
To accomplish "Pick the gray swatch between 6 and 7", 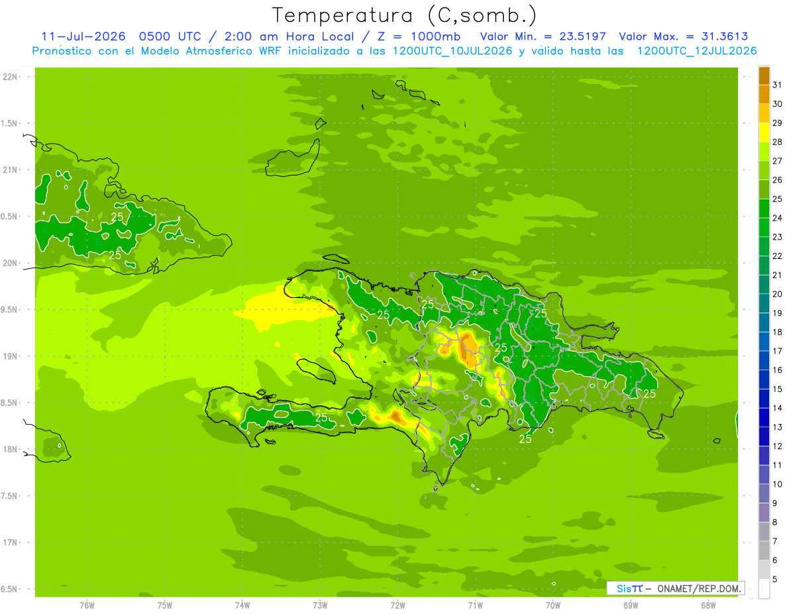I will pyautogui.click(x=764, y=551).
